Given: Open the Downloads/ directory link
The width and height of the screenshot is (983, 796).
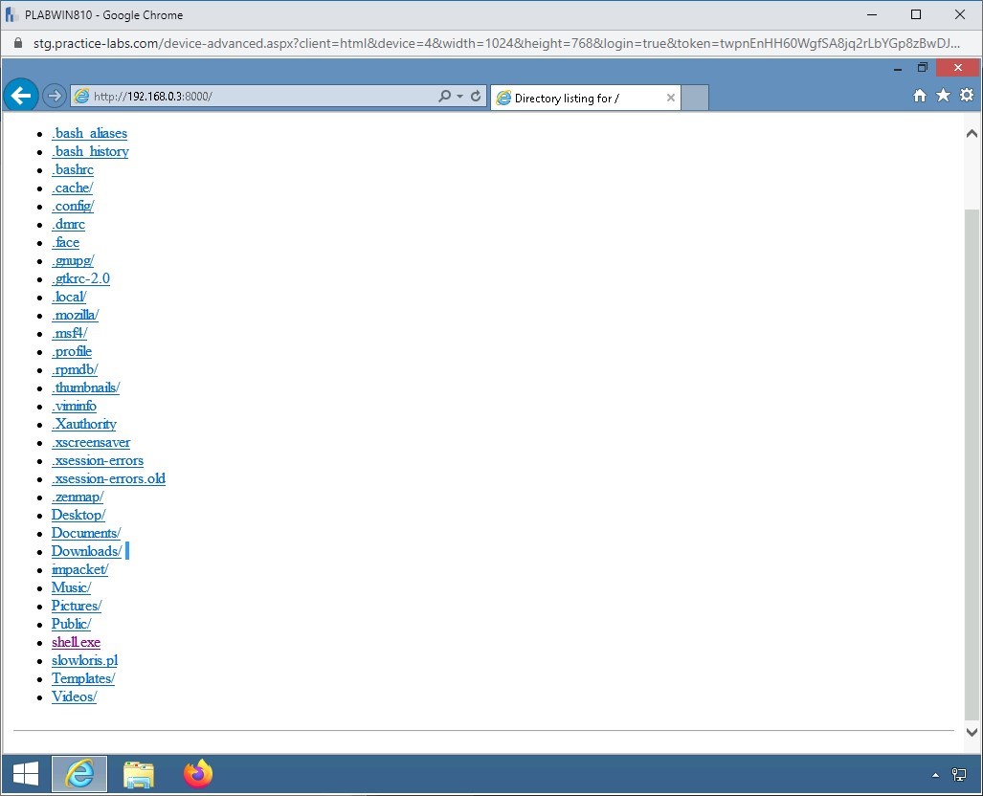Looking at the screenshot, I should [x=86, y=551].
